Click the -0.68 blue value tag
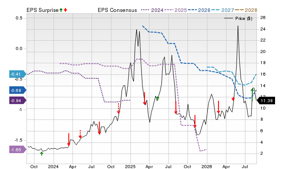The height and width of the screenshot is (169, 283). pos(18,90)
